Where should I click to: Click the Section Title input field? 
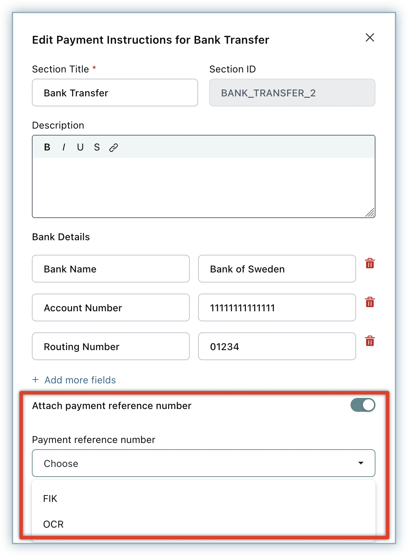(x=115, y=93)
